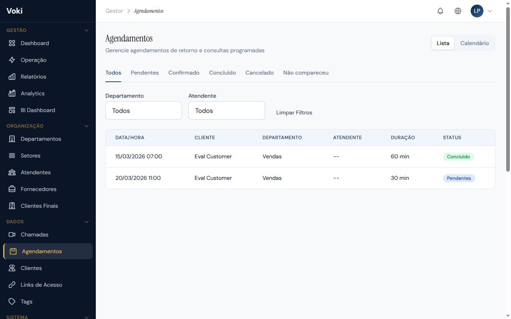Click the Dashboard grid icon in sidebar
511x319 pixels.
(12, 43)
